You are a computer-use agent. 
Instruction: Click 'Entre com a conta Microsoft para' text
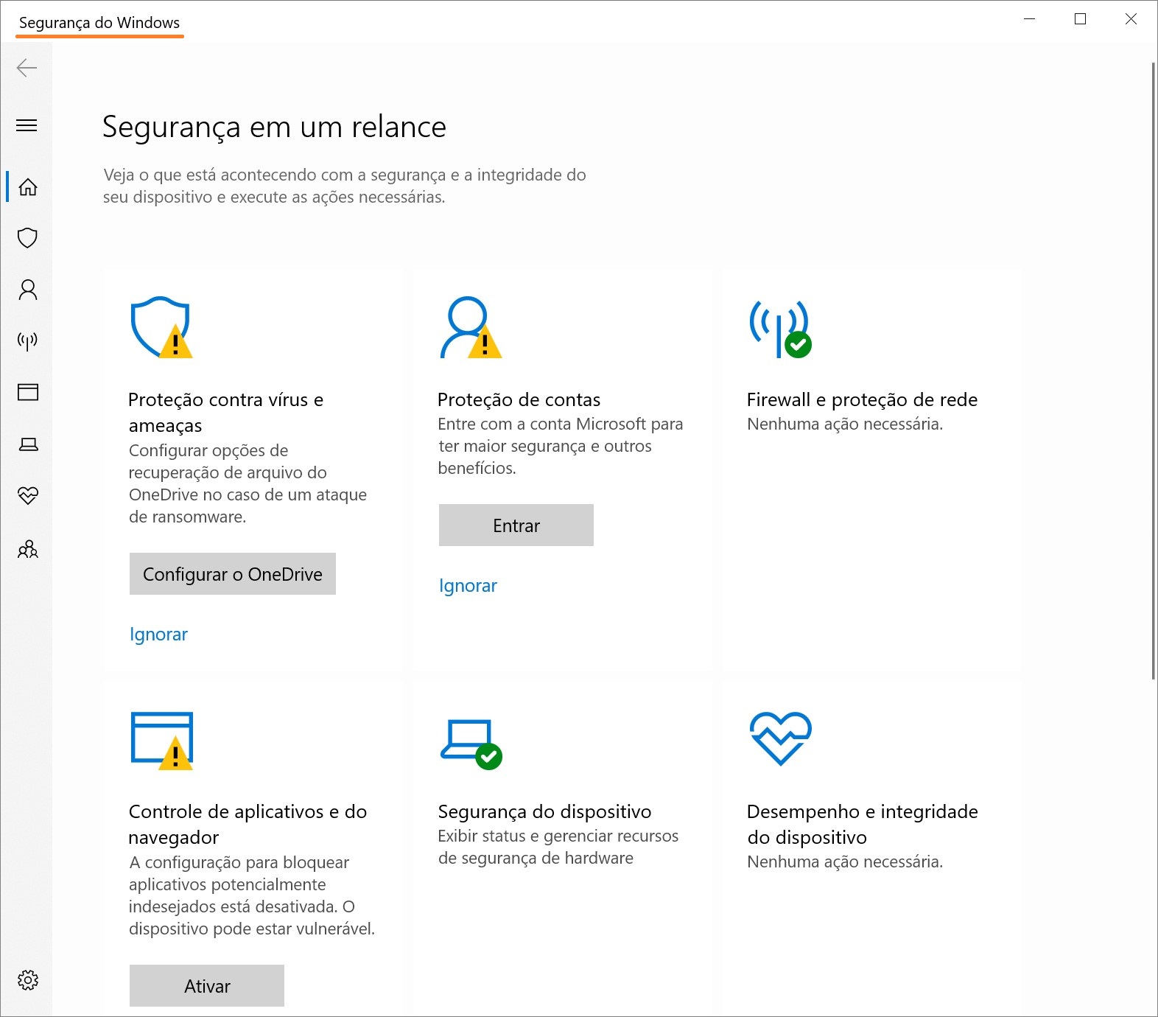560,424
